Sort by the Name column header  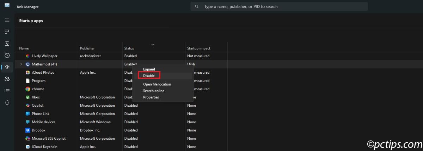[x=24, y=48]
